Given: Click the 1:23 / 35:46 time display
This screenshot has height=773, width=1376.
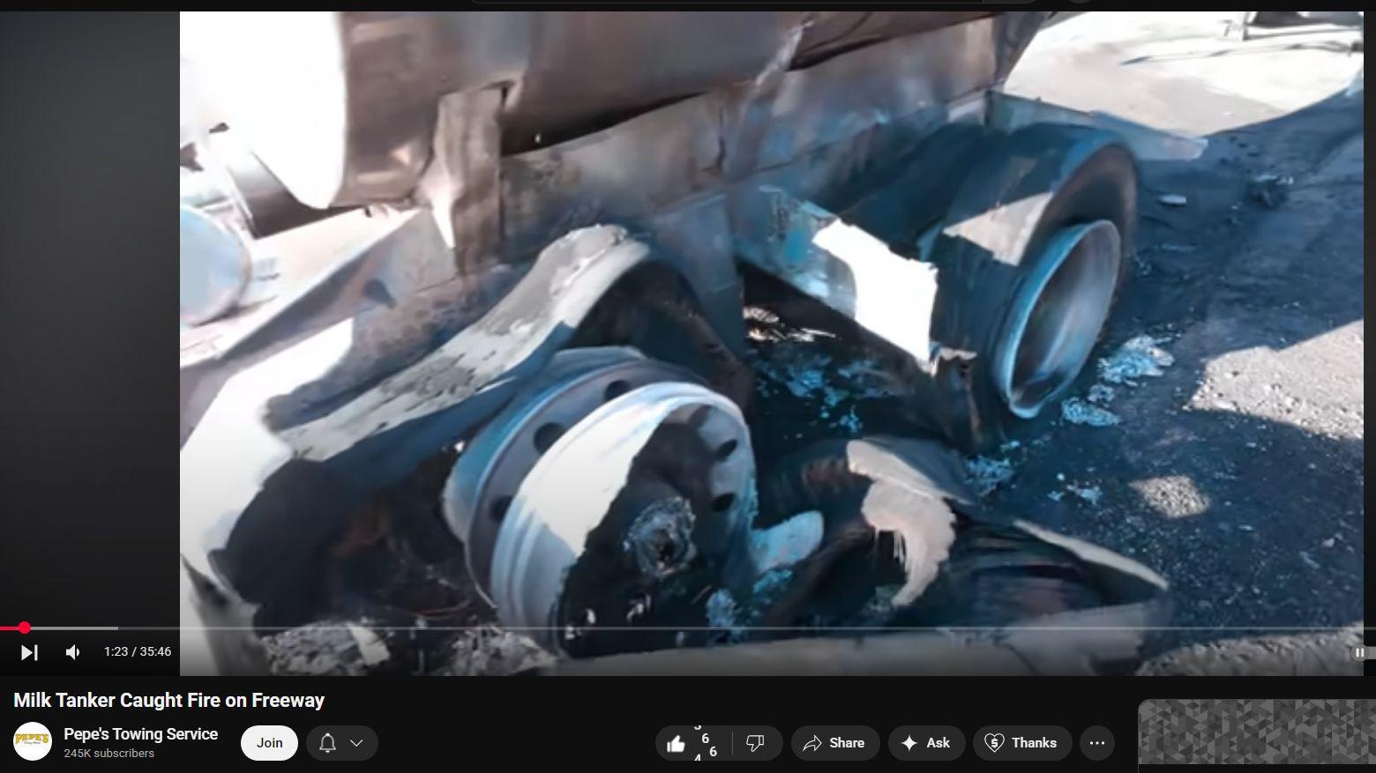Looking at the screenshot, I should (x=138, y=651).
